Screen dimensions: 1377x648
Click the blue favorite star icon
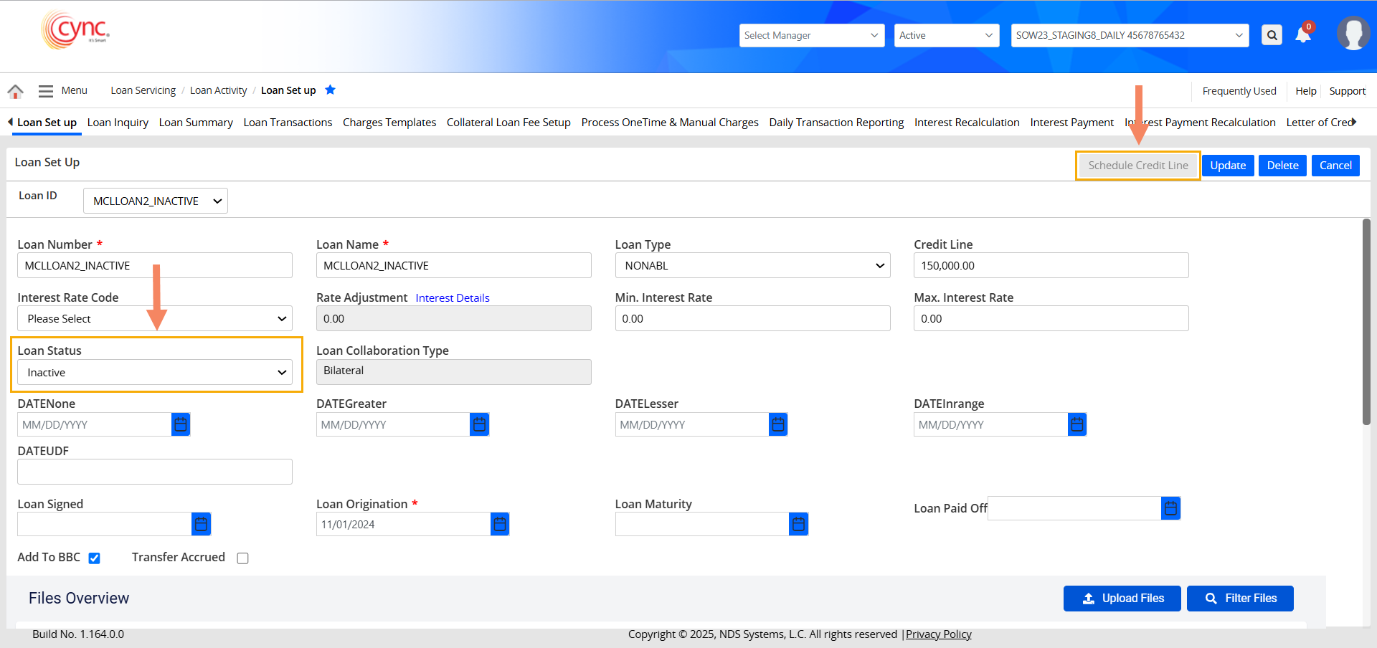point(330,90)
